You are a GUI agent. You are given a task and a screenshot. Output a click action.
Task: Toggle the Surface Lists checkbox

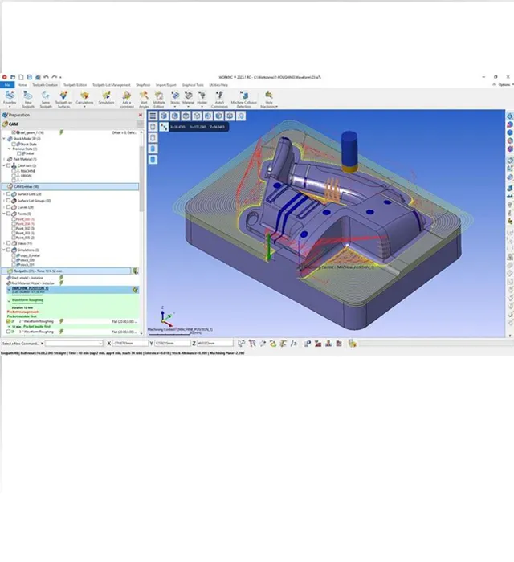click(9, 194)
